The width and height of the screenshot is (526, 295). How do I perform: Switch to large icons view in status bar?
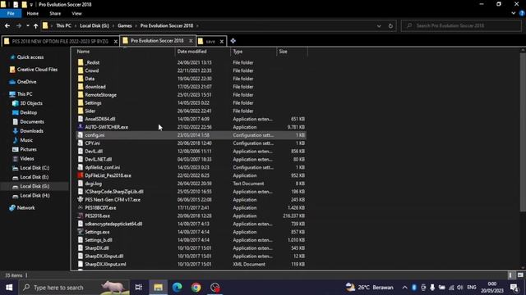[520, 275]
